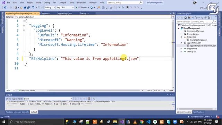This screenshot has width=222, height=125.
Task: Expand the Dependencies node
Action: click(x=181, y=34)
